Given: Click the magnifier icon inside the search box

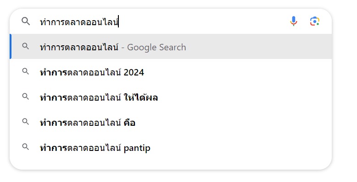Looking at the screenshot, I should [26, 21].
